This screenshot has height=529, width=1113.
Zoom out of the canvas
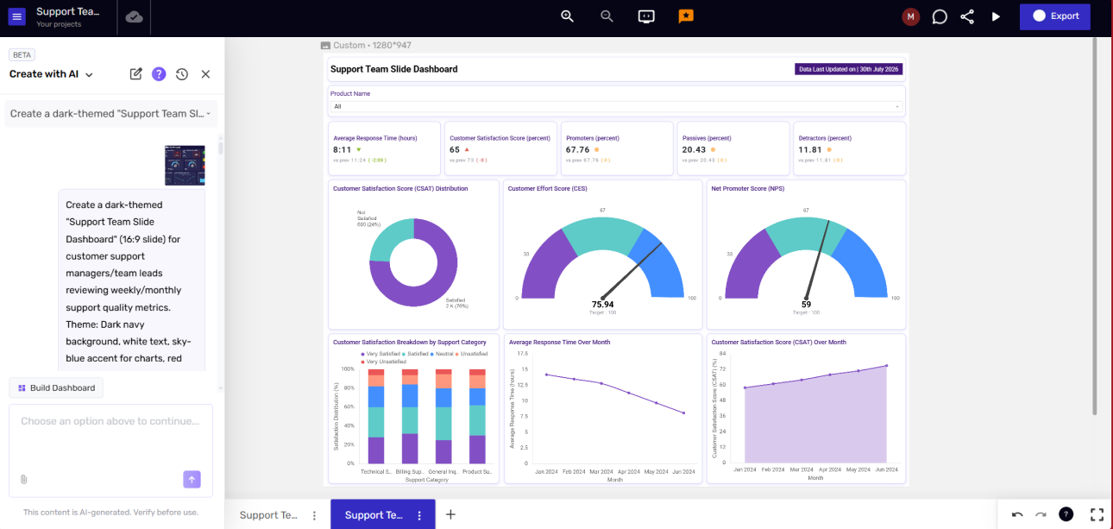[607, 16]
